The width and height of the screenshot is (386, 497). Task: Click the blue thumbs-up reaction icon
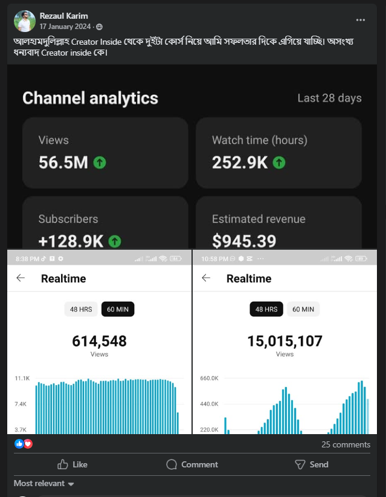point(19,444)
